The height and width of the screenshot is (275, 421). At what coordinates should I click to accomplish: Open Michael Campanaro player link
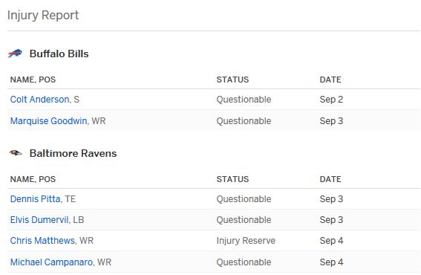click(52, 262)
